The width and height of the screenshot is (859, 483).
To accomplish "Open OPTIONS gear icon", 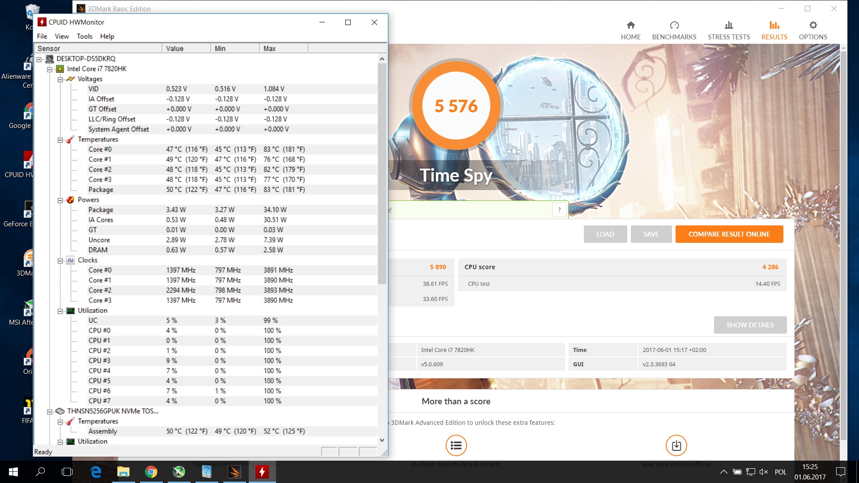I will [813, 25].
